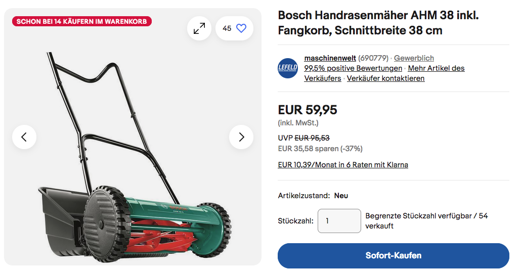Open Mehr Artikel des Verkäufers

click(384, 73)
